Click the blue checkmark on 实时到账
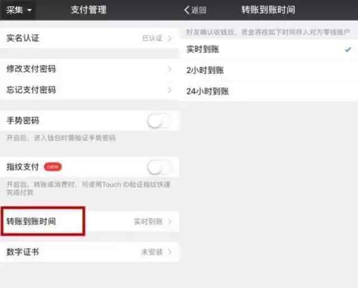Image resolution: width=358 pixels, height=288 pixels. (348, 49)
